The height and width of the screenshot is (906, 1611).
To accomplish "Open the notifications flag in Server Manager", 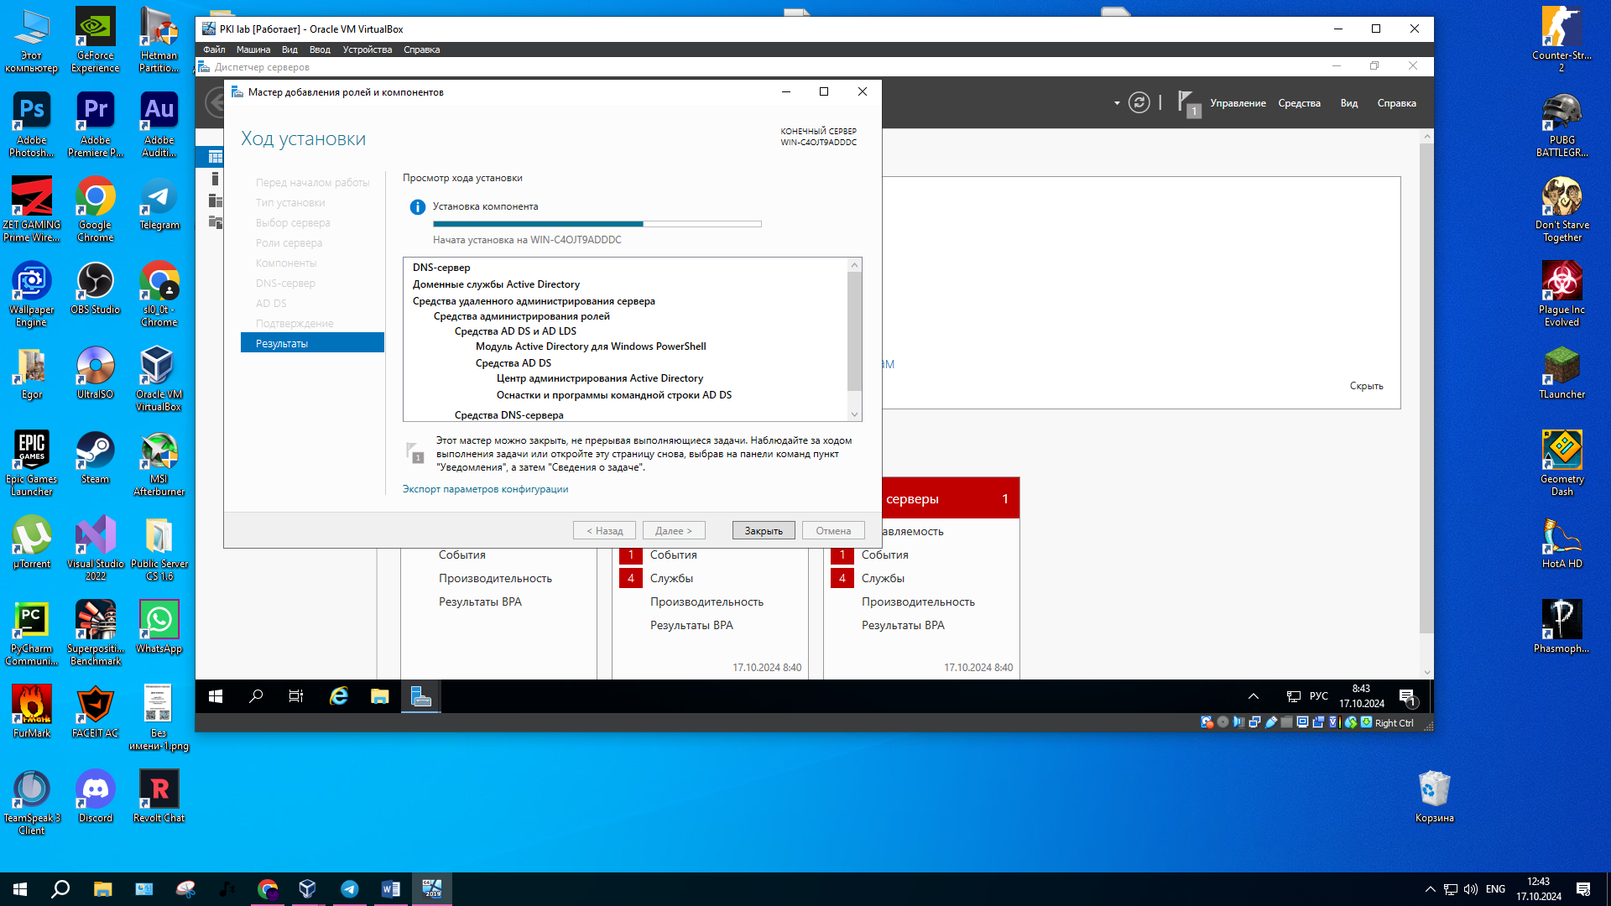I will [1189, 103].
